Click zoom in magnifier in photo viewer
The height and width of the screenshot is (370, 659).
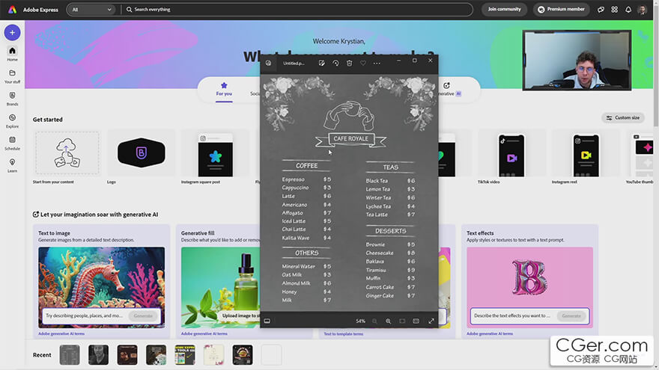389,321
